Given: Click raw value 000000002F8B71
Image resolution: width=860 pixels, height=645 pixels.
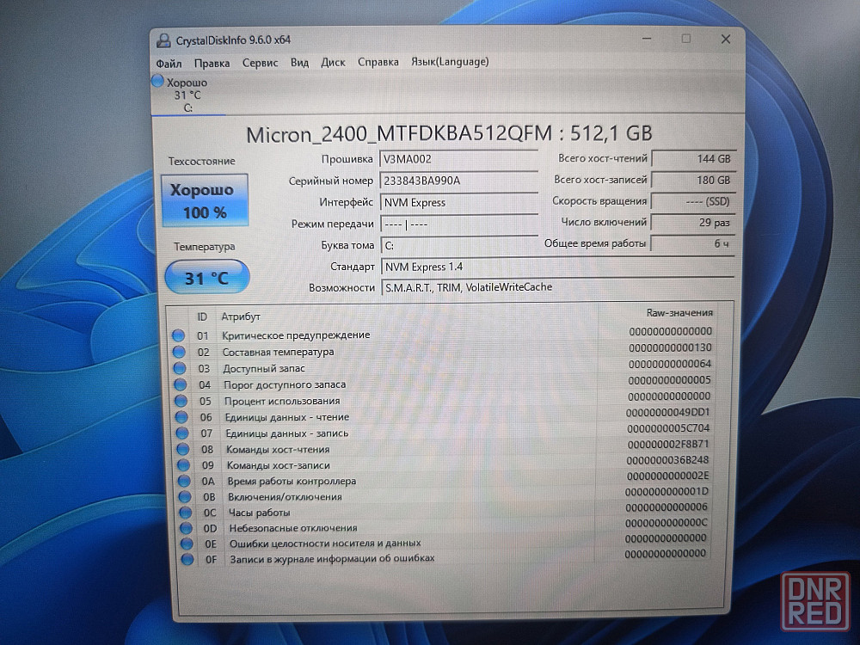Looking at the screenshot, I should [x=668, y=444].
